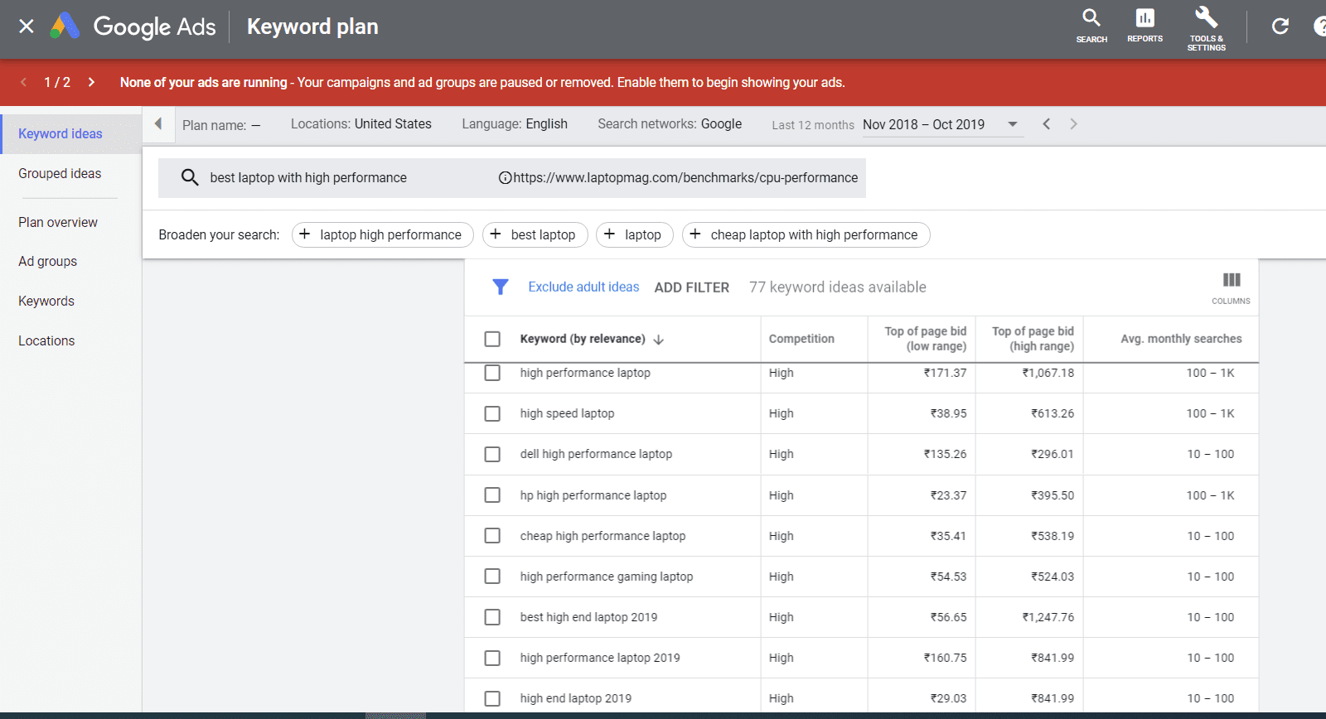Add 'laptop' broaden suggestion
This screenshot has height=719, width=1326.
[634, 235]
